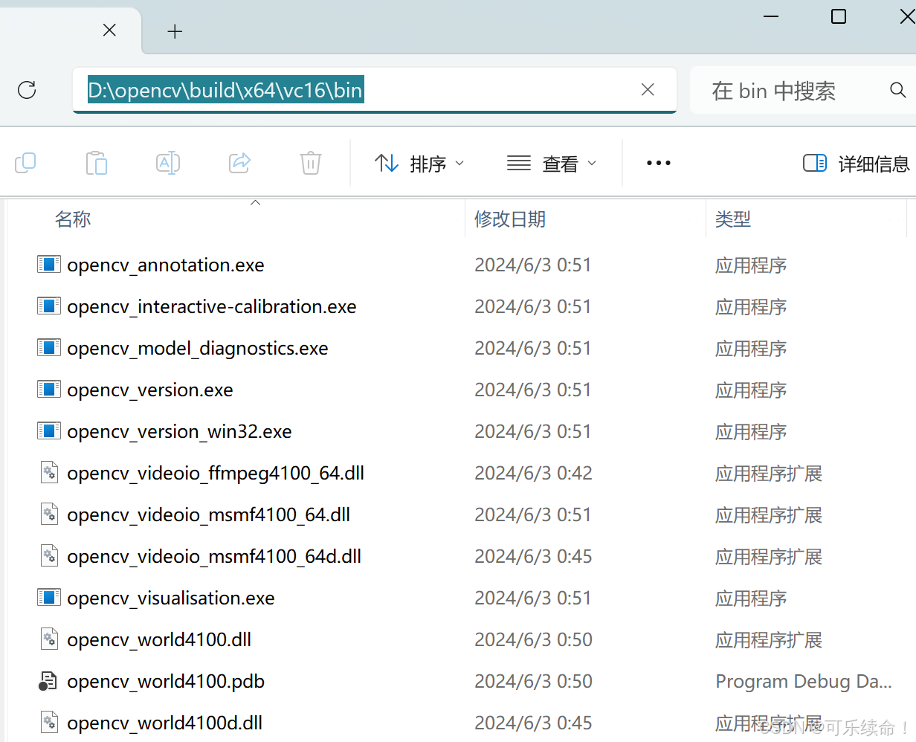Select the opencv_version_win32.exe file icon
Image resolution: width=916 pixels, height=742 pixels.
click(x=49, y=430)
